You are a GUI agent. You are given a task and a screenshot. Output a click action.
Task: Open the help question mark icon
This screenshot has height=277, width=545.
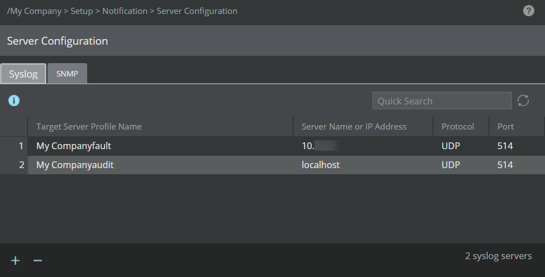click(x=528, y=11)
